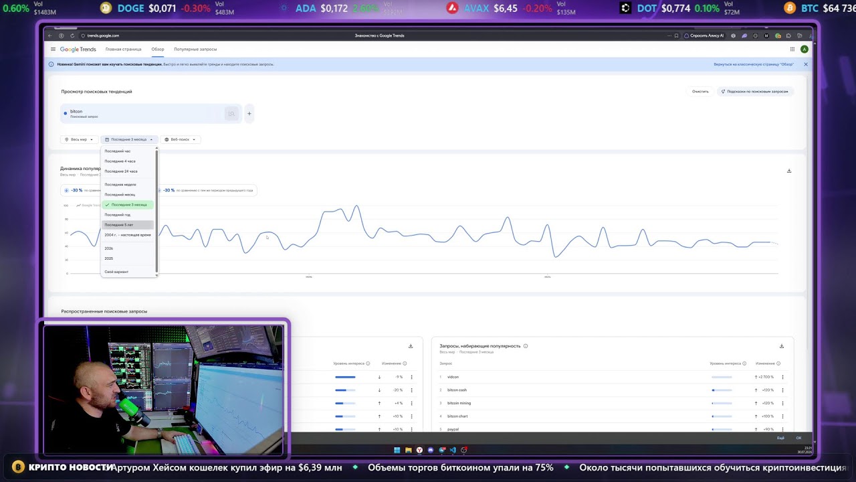Download the interest over time chart
This screenshot has width=856, height=482.
click(x=789, y=171)
